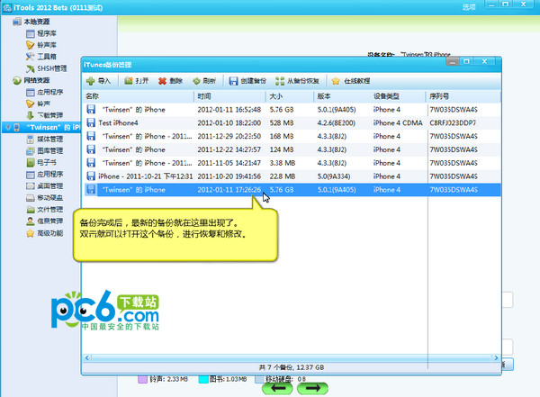
Task: Open 选项 options in main window title bar
Action: 469,7
